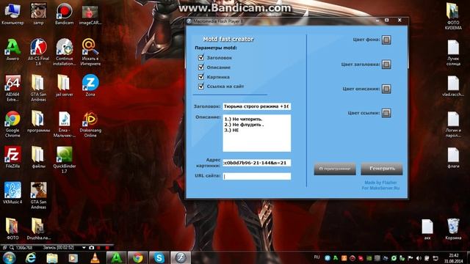Screen dimensions: 470x264
Task: Select the FileZilla desktop shortcut
Action: click(12, 157)
